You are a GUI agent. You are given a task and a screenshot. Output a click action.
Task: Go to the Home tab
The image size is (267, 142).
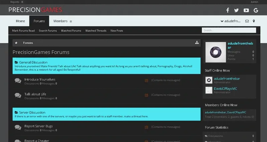[20, 21]
